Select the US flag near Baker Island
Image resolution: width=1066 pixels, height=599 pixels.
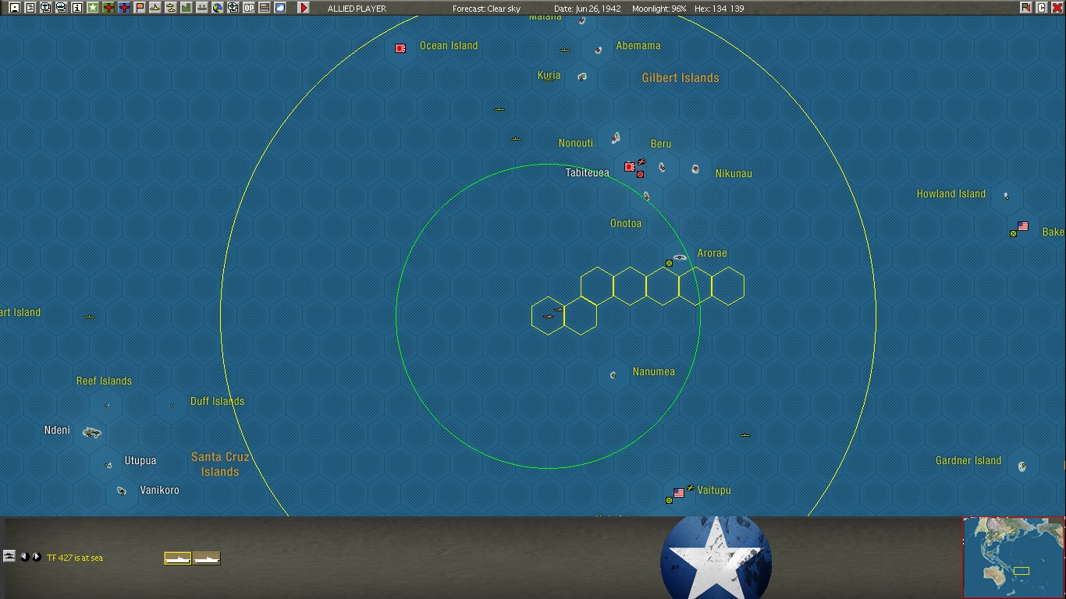(x=1023, y=226)
